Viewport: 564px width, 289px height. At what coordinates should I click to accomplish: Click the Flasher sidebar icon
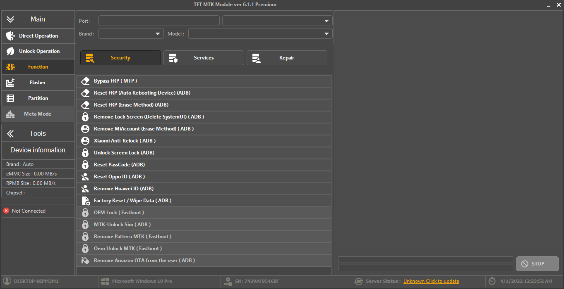pyautogui.click(x=10, y=83)
